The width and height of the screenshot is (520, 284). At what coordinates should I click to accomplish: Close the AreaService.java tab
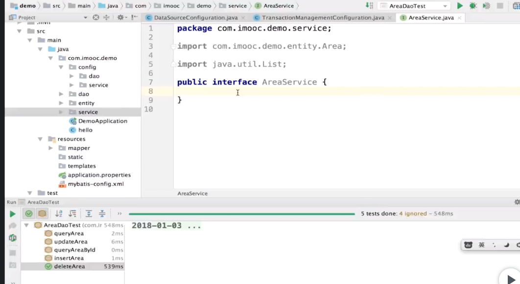pos(459,18)
